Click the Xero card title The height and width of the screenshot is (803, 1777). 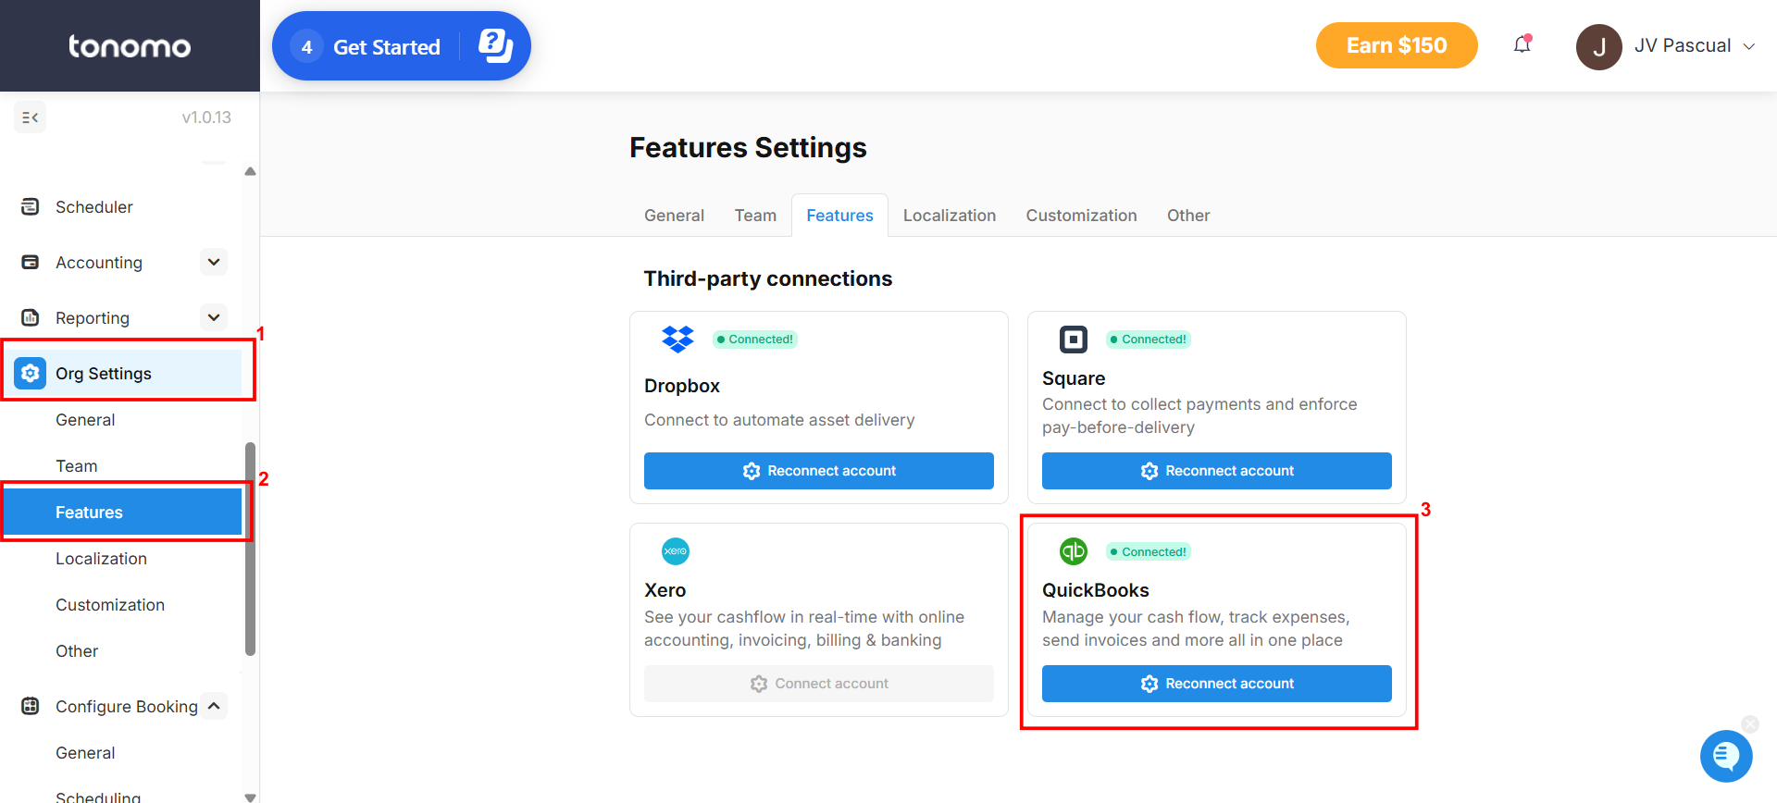coord(665,590)
